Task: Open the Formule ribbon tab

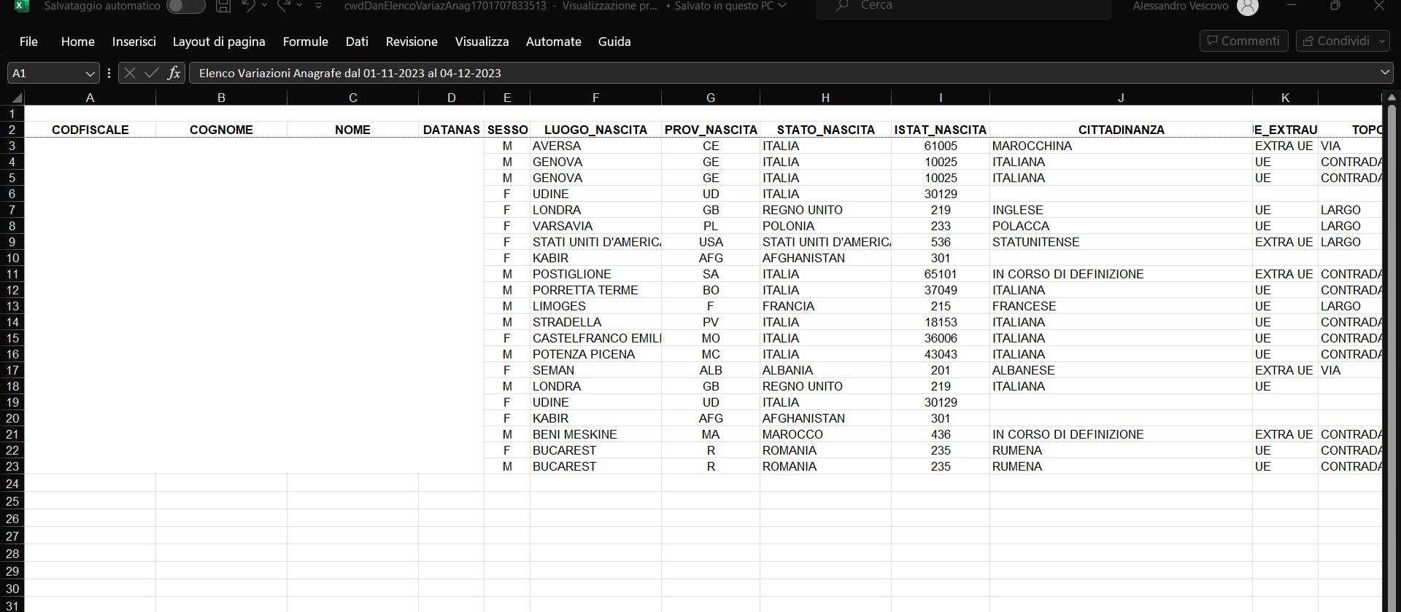Action: point(305,42)
